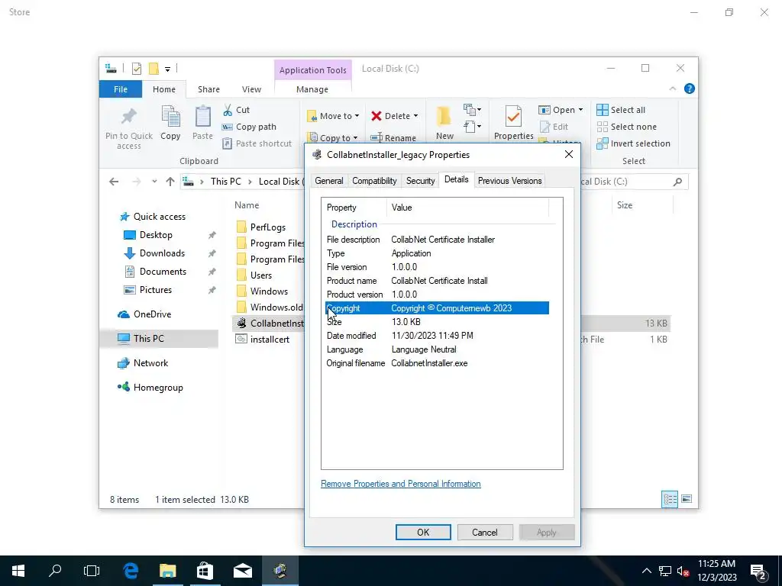Switch to large icons view icon
The width and height of the screenshot is (782, 586).
point(687,499)
